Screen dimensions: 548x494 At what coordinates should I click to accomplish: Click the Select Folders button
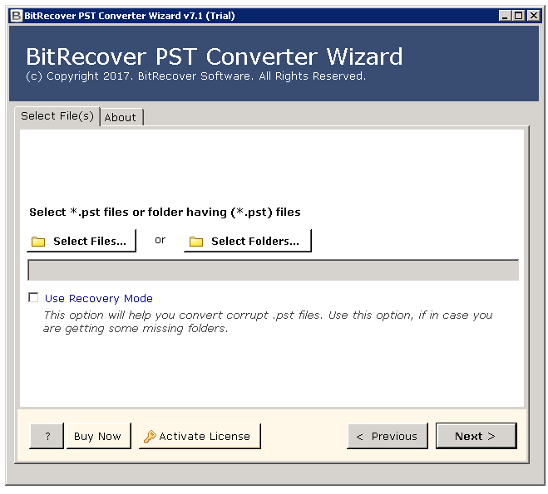coord(248,241)
